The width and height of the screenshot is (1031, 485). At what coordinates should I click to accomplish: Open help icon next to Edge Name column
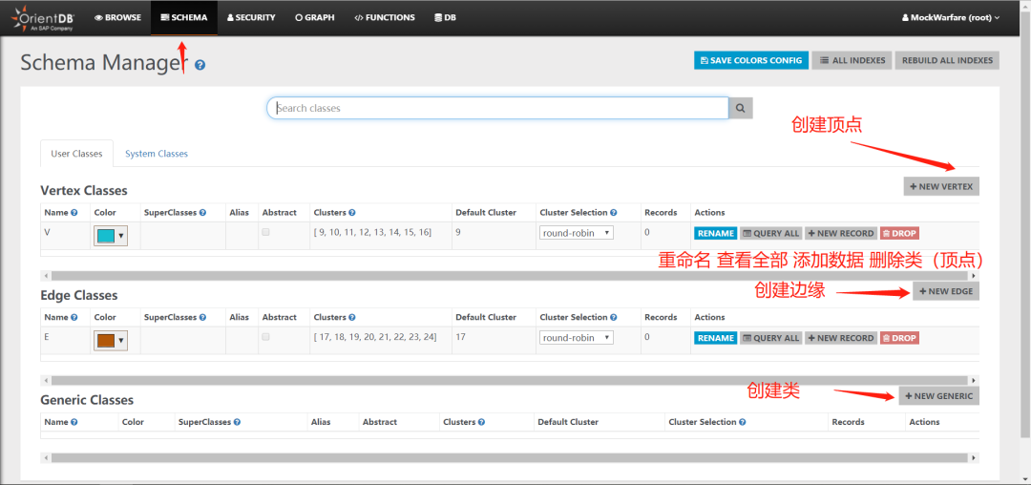74,317
